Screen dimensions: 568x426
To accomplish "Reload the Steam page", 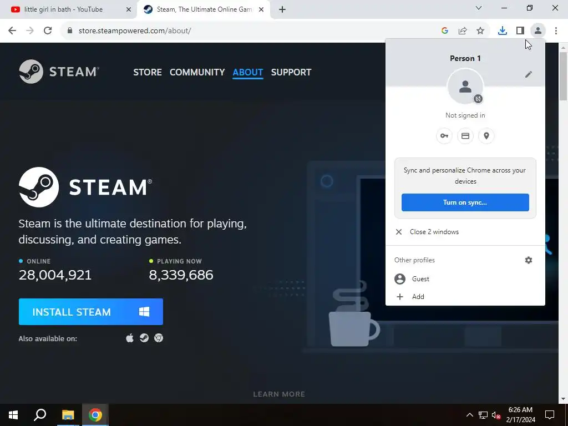I will pyautogui.click(x=48, y=31).
